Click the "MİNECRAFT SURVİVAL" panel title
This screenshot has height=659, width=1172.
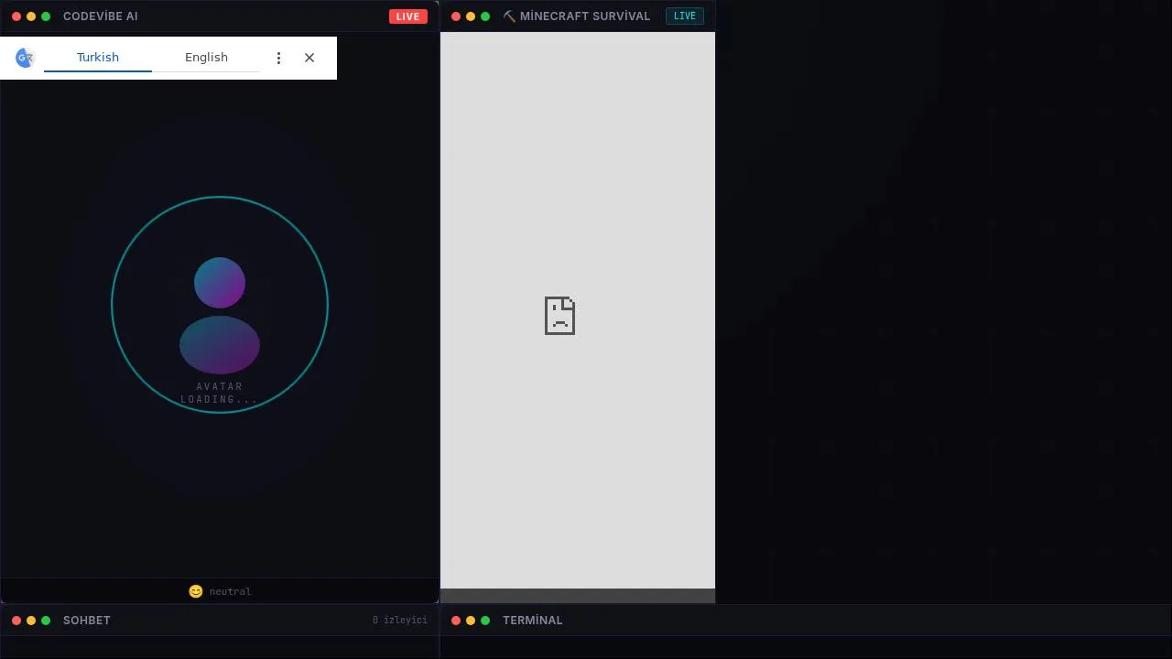pos(585,16)
